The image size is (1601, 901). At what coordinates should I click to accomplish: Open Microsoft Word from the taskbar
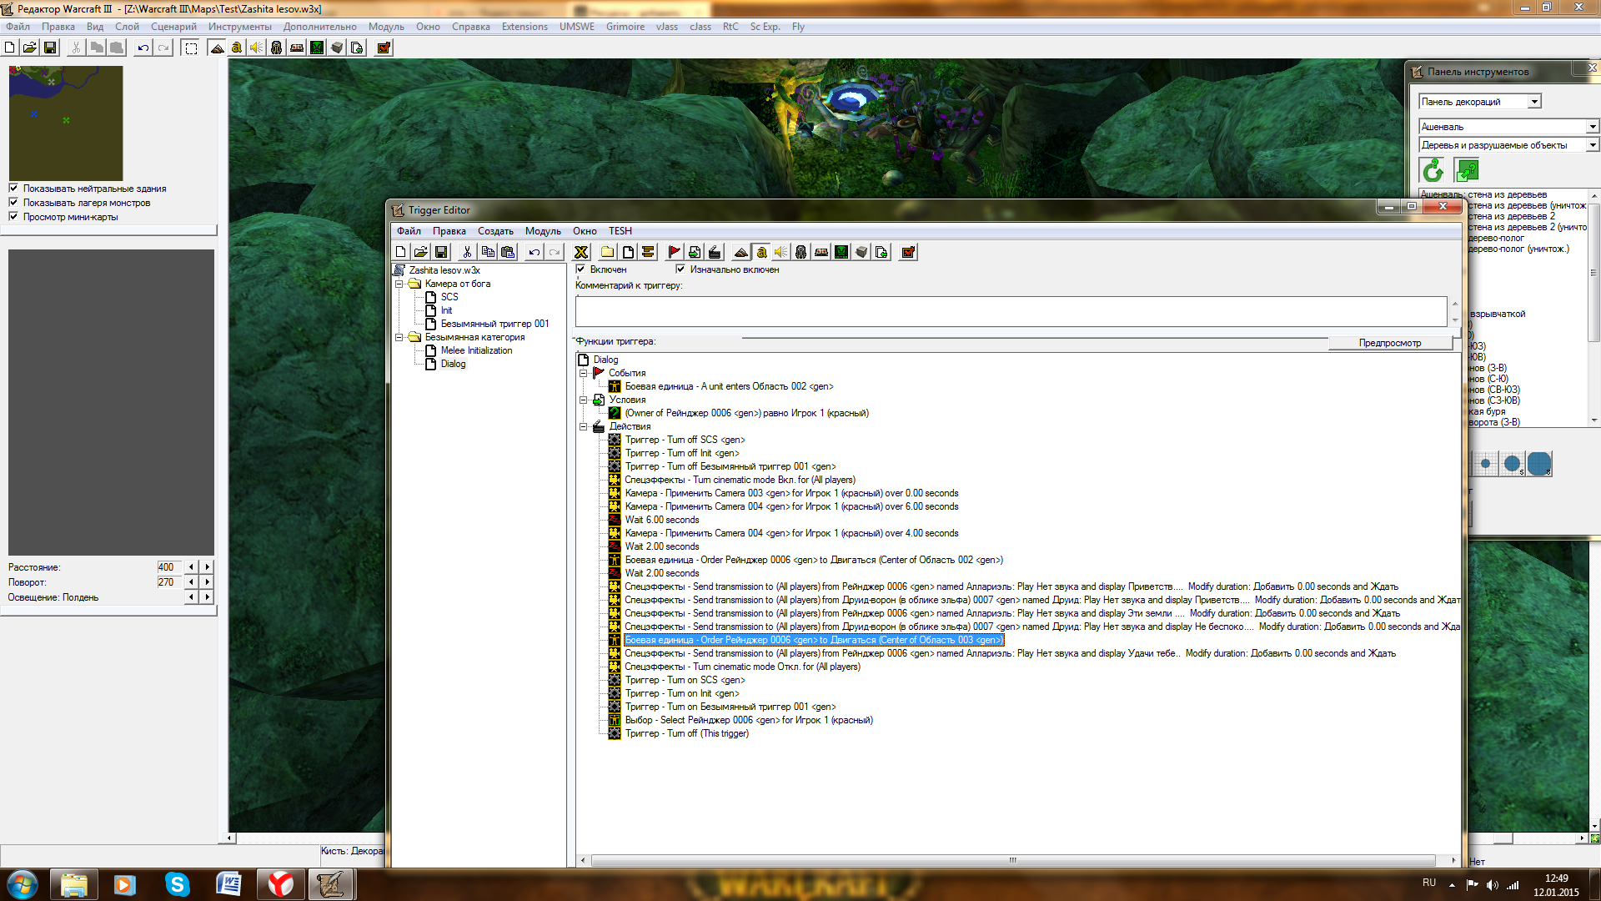pyautogui.click(x=228, y=884)
